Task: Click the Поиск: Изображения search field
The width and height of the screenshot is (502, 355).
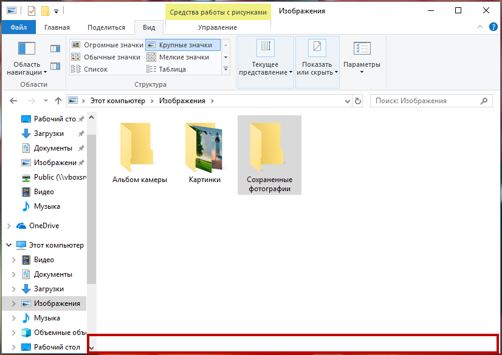Action: [425, 101]
